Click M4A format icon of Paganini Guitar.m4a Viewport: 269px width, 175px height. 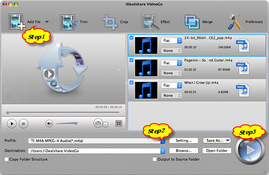pos(243,68)
